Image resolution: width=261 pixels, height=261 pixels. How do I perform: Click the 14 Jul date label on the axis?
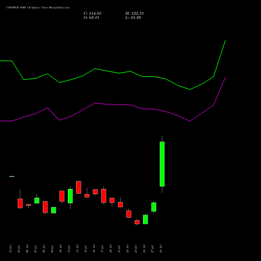(x=77, y=249)
